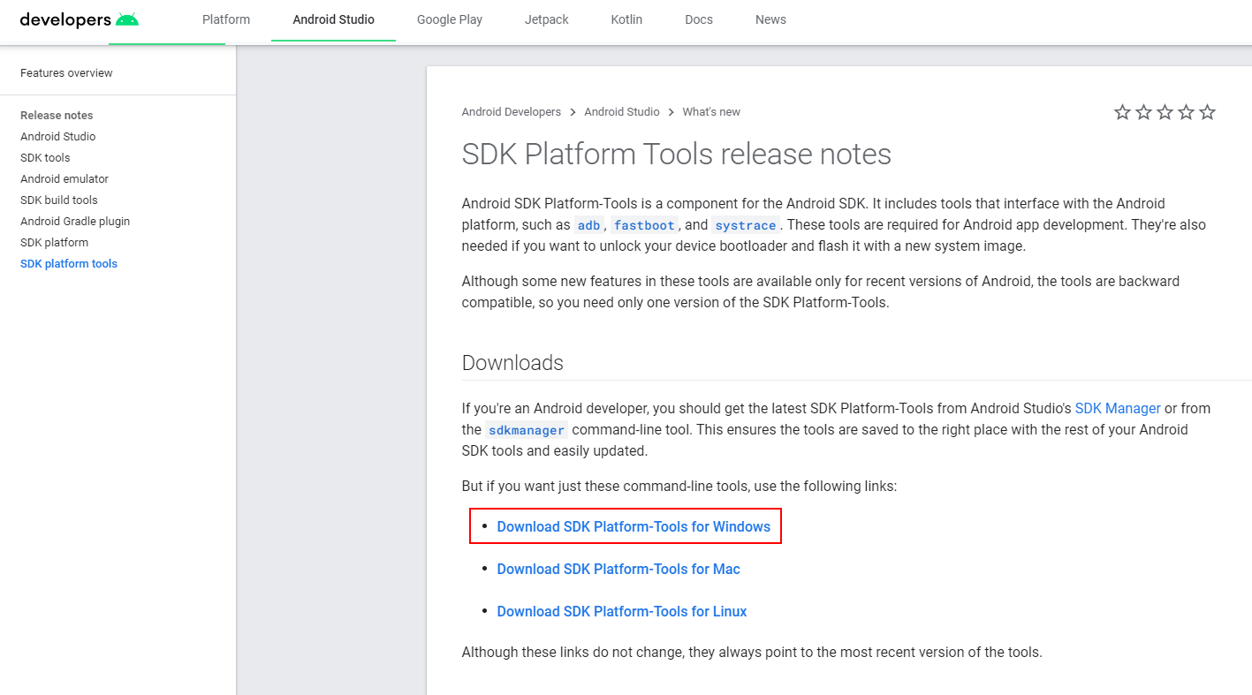Switch to the Kotlin tab
This screenshot has width=1252, height=695.
[626, 19]
